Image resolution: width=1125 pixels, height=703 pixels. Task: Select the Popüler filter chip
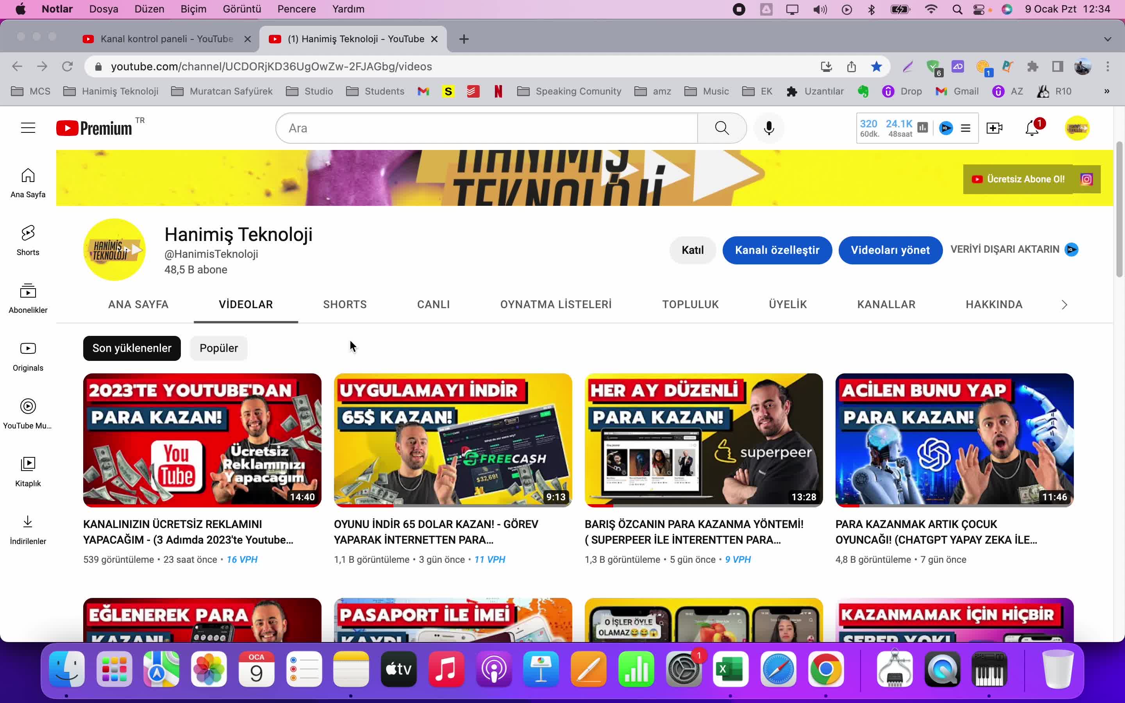pyautogui.click(x=218, y=348)
